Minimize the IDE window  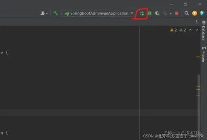click(171, 5)
